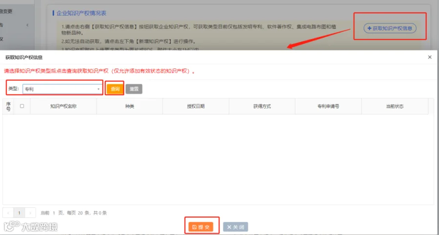The height and width of the screenshot is (235, 439).
Task: Click the 获得方式 column header
Action: [x=262, y=106]
